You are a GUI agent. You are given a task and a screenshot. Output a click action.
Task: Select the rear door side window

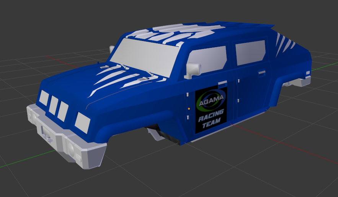250,52
